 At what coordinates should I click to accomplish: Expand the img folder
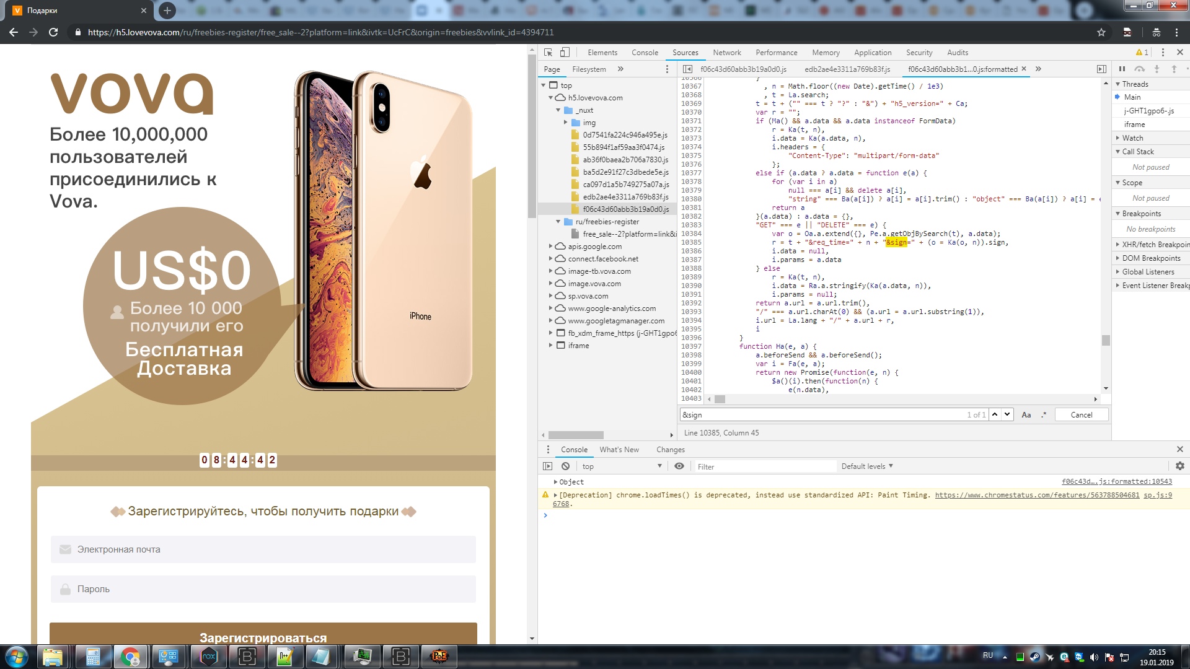(565, 123)
